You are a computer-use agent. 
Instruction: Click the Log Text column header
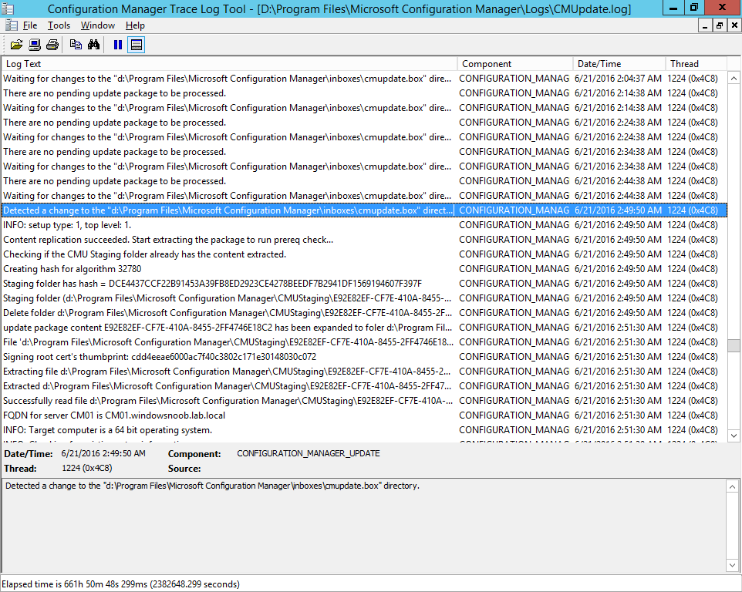[229, 64]
